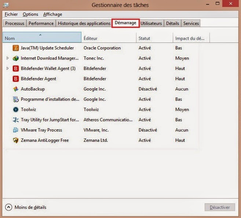
Task: Select the Internet Download Manager name text
Action: (x=50, y=58)
